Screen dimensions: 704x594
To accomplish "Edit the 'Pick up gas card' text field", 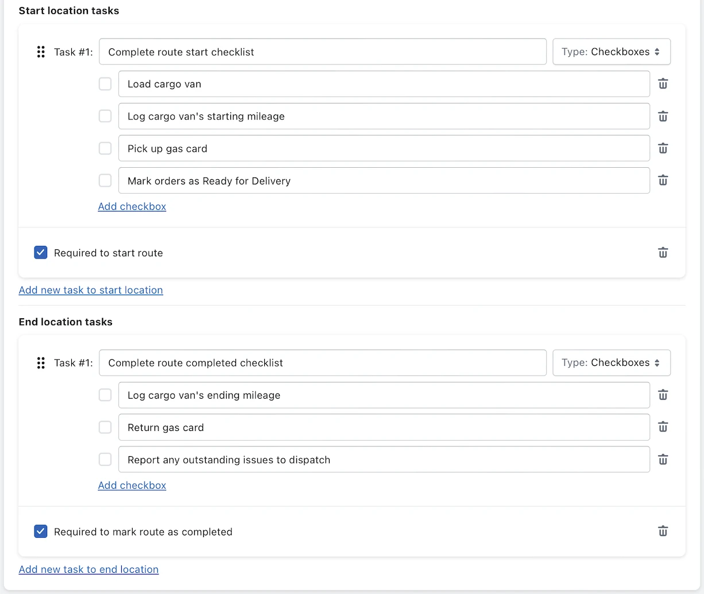I will pos(384,148).
